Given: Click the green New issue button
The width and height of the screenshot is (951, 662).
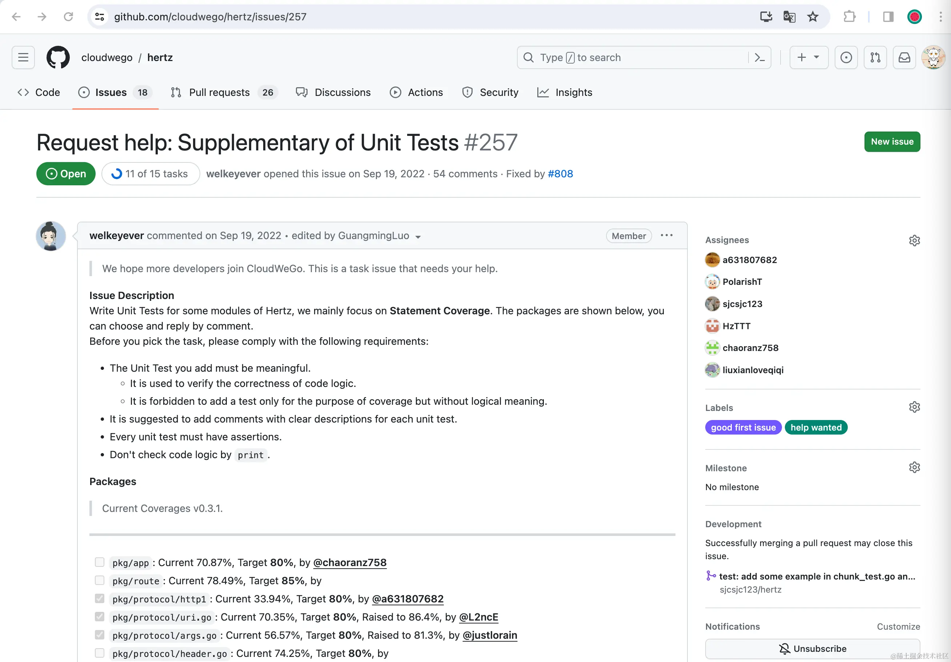Looking at the screenshot, I should point(892,142).
